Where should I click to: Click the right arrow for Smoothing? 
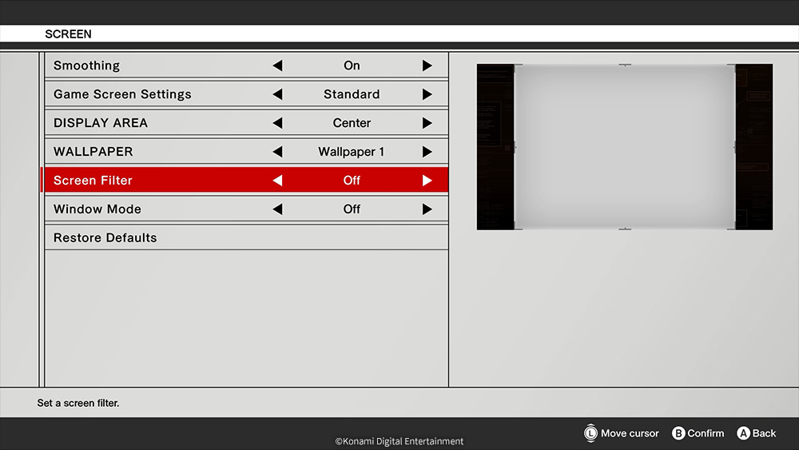tap(427, 66)
